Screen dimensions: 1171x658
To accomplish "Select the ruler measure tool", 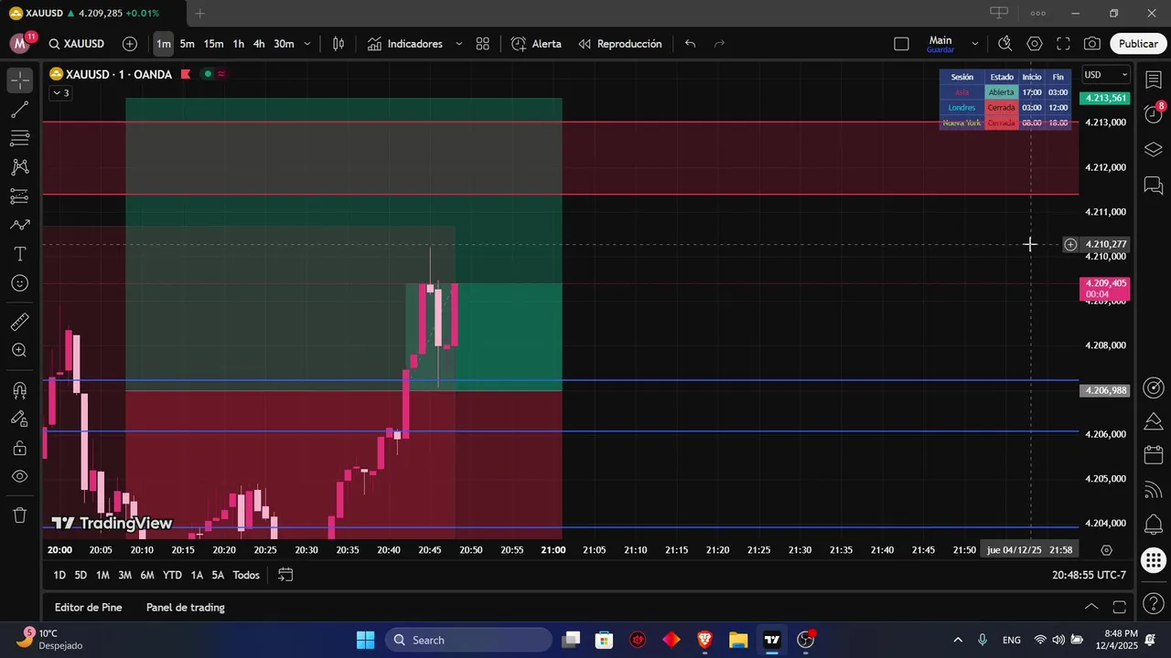I will point(19,322).
